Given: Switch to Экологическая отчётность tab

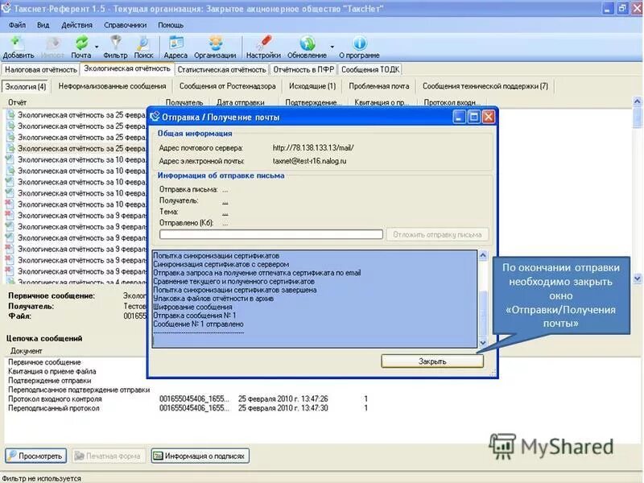Looking at the screenshot, I should (127, 68).
